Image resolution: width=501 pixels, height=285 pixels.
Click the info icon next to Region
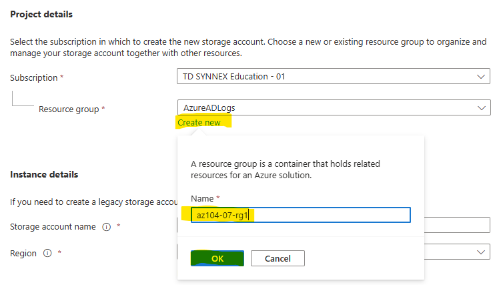[47, 254]
